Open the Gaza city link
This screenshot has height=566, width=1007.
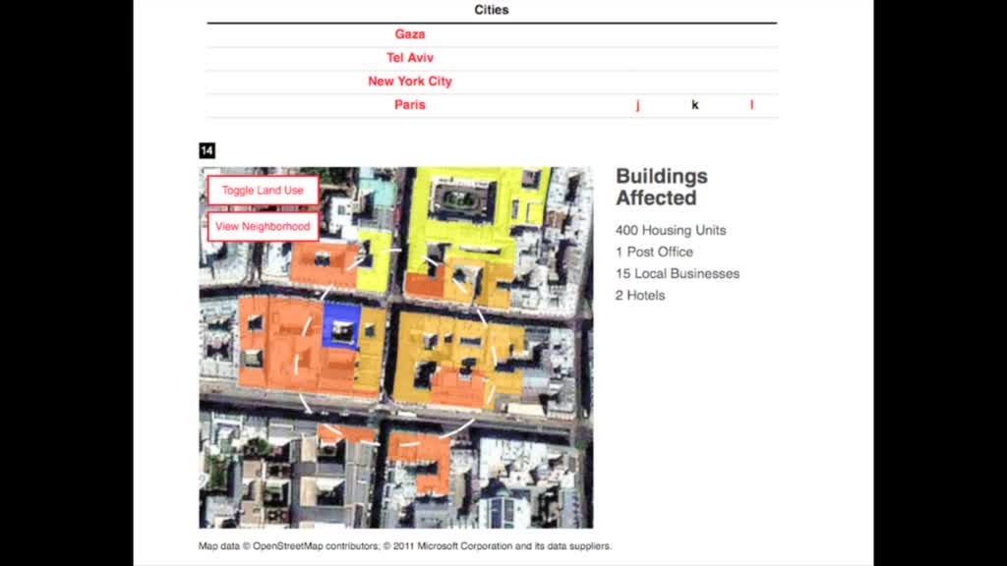[x=410, y=34]
